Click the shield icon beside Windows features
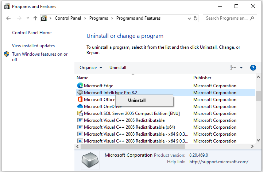Viewport: 263px width, 172px height. tap(7, 54)
